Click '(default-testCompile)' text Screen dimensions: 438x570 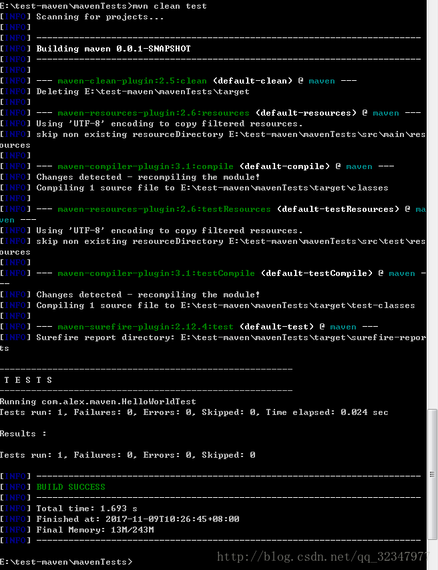[x=316, y=273]
